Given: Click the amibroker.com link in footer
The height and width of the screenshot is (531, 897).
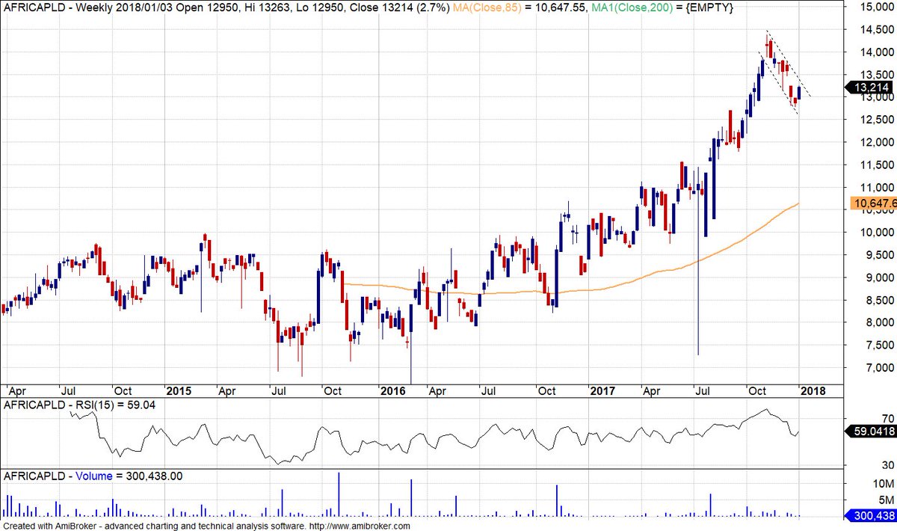Looking at the screenshot, I should pos(360,526).
